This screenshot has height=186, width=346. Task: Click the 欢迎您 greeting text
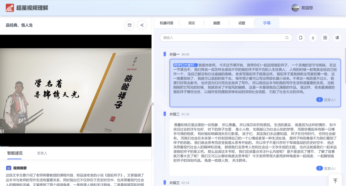click(x=307, y=8)
